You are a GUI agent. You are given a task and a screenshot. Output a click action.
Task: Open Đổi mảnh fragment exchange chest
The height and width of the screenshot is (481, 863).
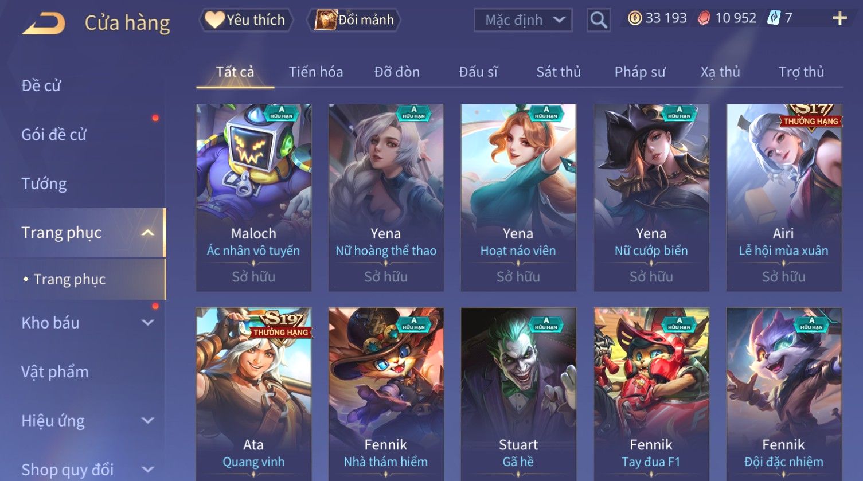354,20
